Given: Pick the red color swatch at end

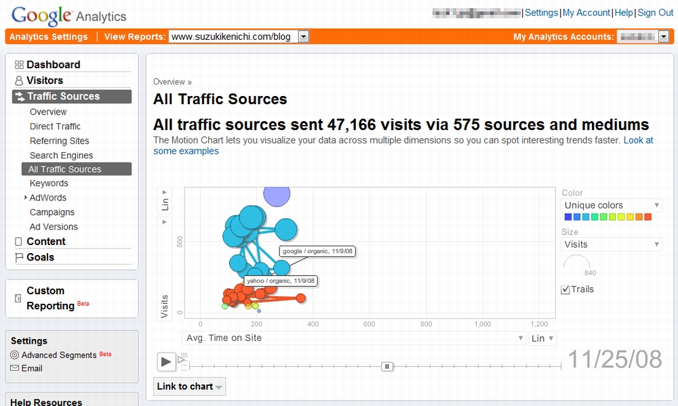Looking at the screenshot, I should [647, 217].
